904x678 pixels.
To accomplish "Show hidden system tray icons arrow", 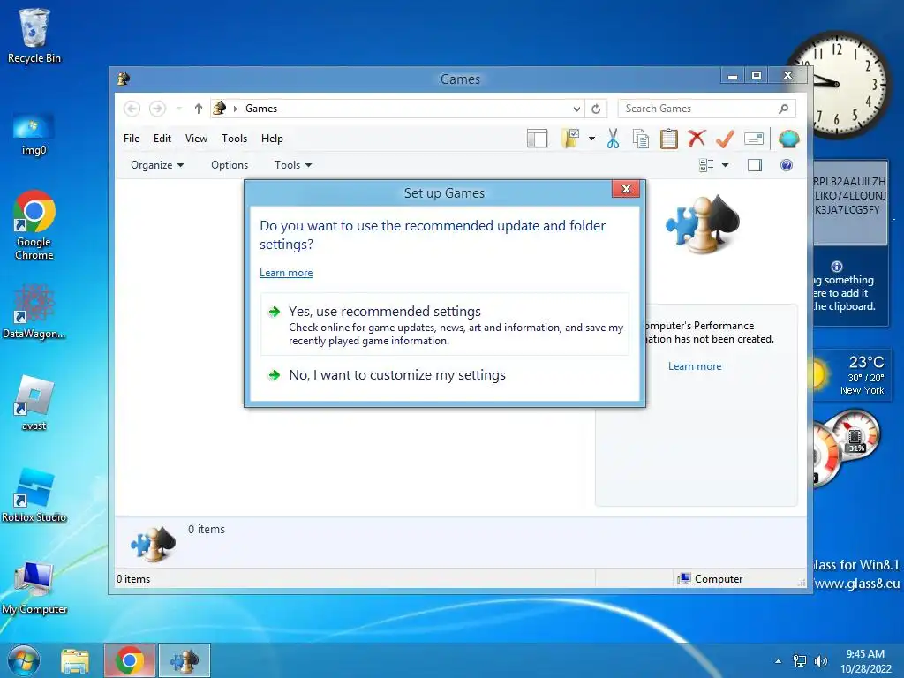I will [x=779, y=661].
